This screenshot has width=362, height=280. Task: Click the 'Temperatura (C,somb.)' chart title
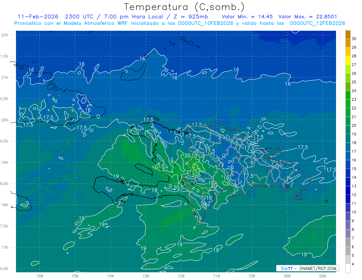184,7
